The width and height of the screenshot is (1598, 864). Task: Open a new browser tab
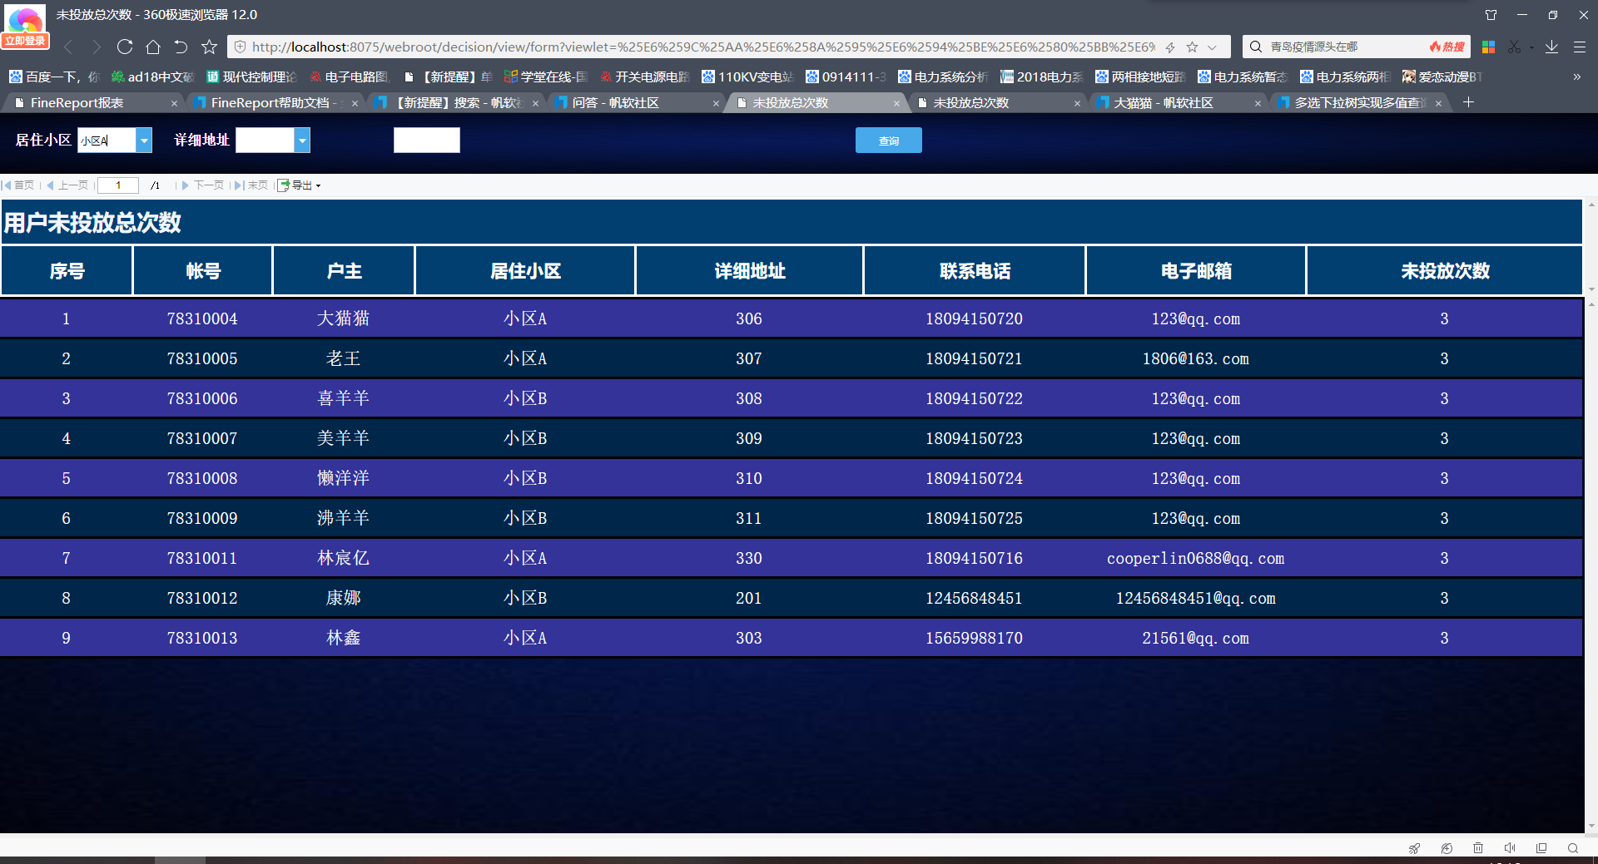click(1469, 102)
